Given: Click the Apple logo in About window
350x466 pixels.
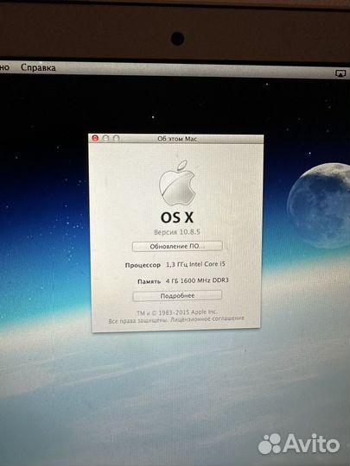Looking at the screenshot, I should click(x=177, y=183).
